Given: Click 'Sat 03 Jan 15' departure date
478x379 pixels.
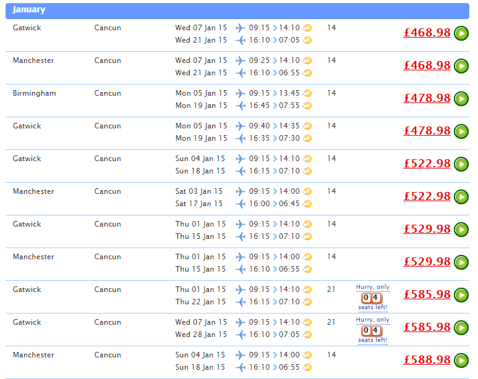Looking at the screenshot, I should 198,191.
